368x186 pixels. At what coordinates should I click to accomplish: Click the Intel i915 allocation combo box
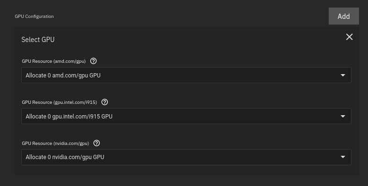point(186,116)
